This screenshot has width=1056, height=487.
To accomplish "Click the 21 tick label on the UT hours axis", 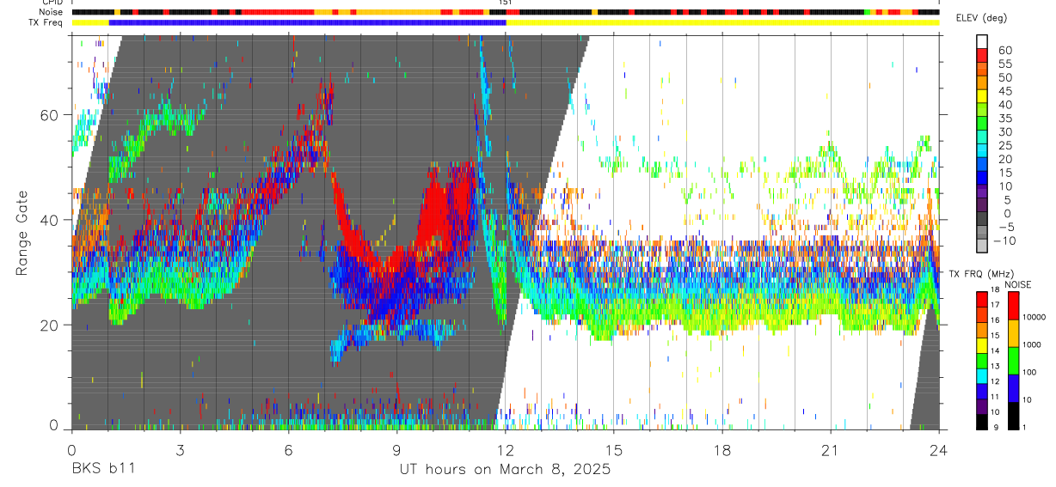I will point(831,449).
